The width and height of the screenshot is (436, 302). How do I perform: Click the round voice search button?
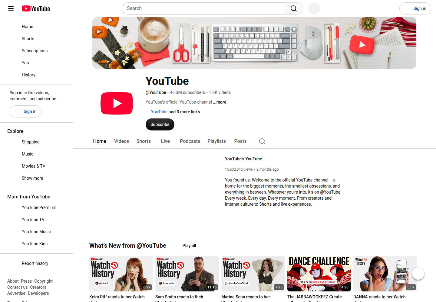pos(314,8)
